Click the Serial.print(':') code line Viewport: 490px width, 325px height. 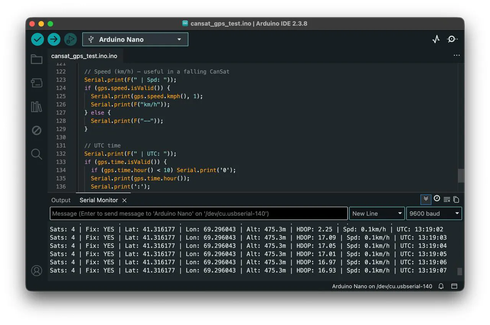click(121, 187)
